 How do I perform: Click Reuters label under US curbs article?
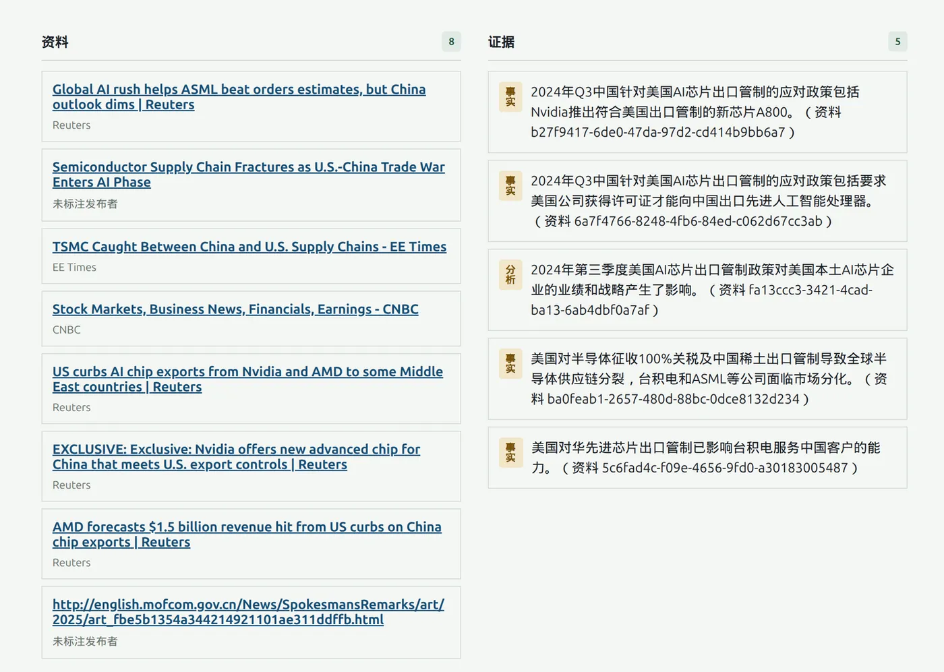[71, 408]
